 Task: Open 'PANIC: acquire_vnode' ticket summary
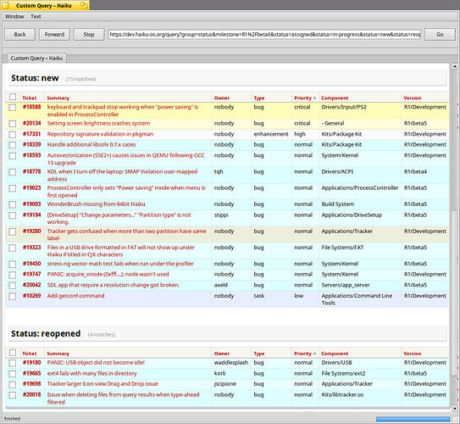tap(108, 274)
